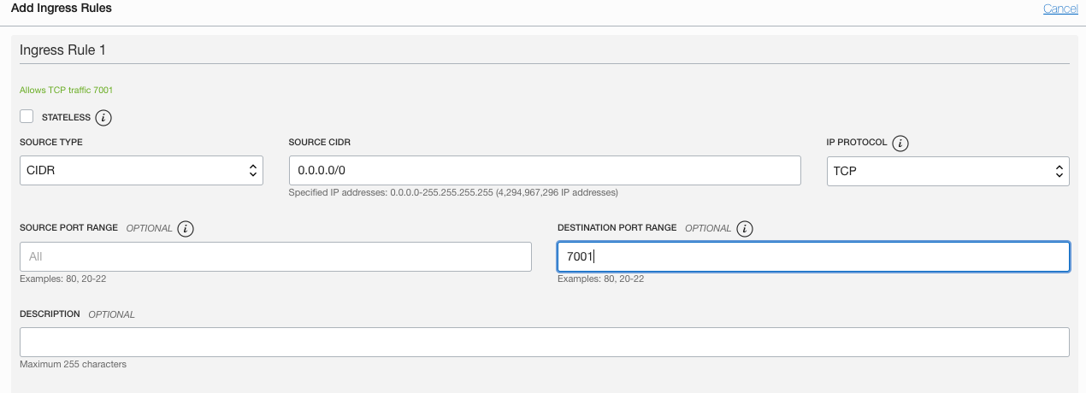Open the Stateless info icon

(x=103, y=118)
